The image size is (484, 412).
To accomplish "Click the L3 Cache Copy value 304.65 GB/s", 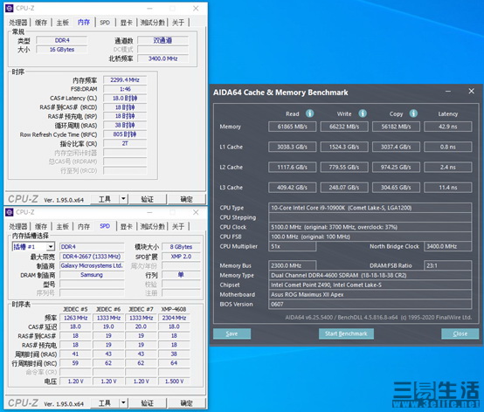I will (x=396, y=187).
